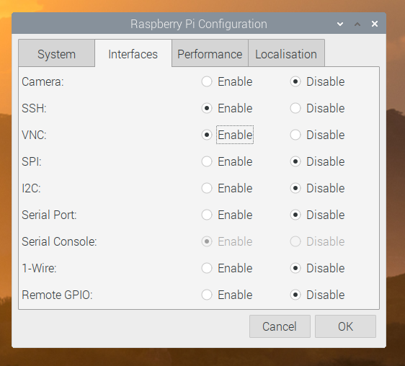Click the Serial Port: label
The image size is (405, 366).
[x=49, y=215]
